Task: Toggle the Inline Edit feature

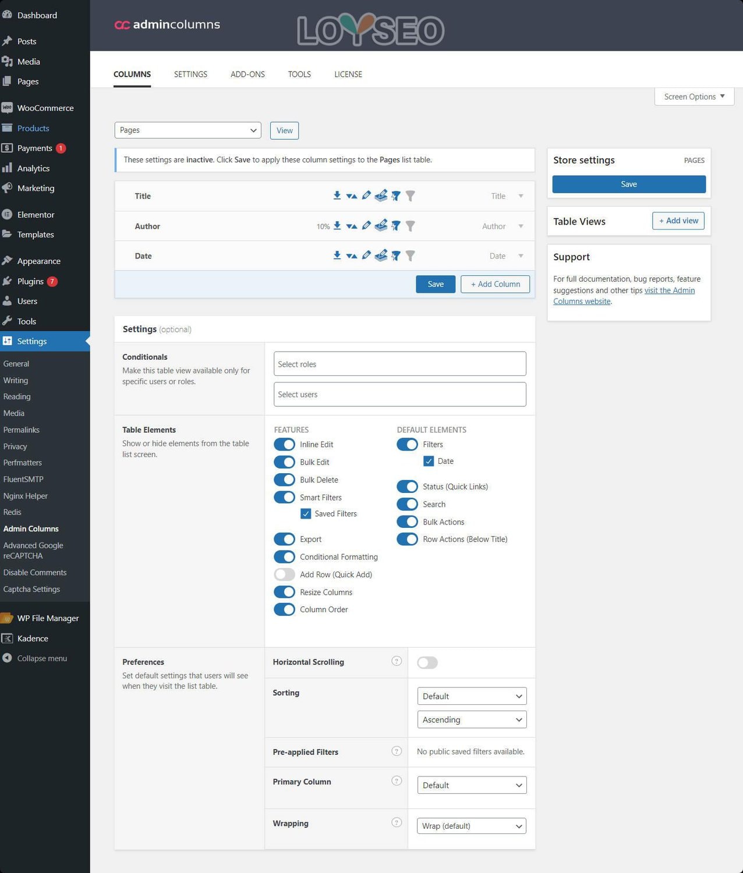Action: (284, 445)
